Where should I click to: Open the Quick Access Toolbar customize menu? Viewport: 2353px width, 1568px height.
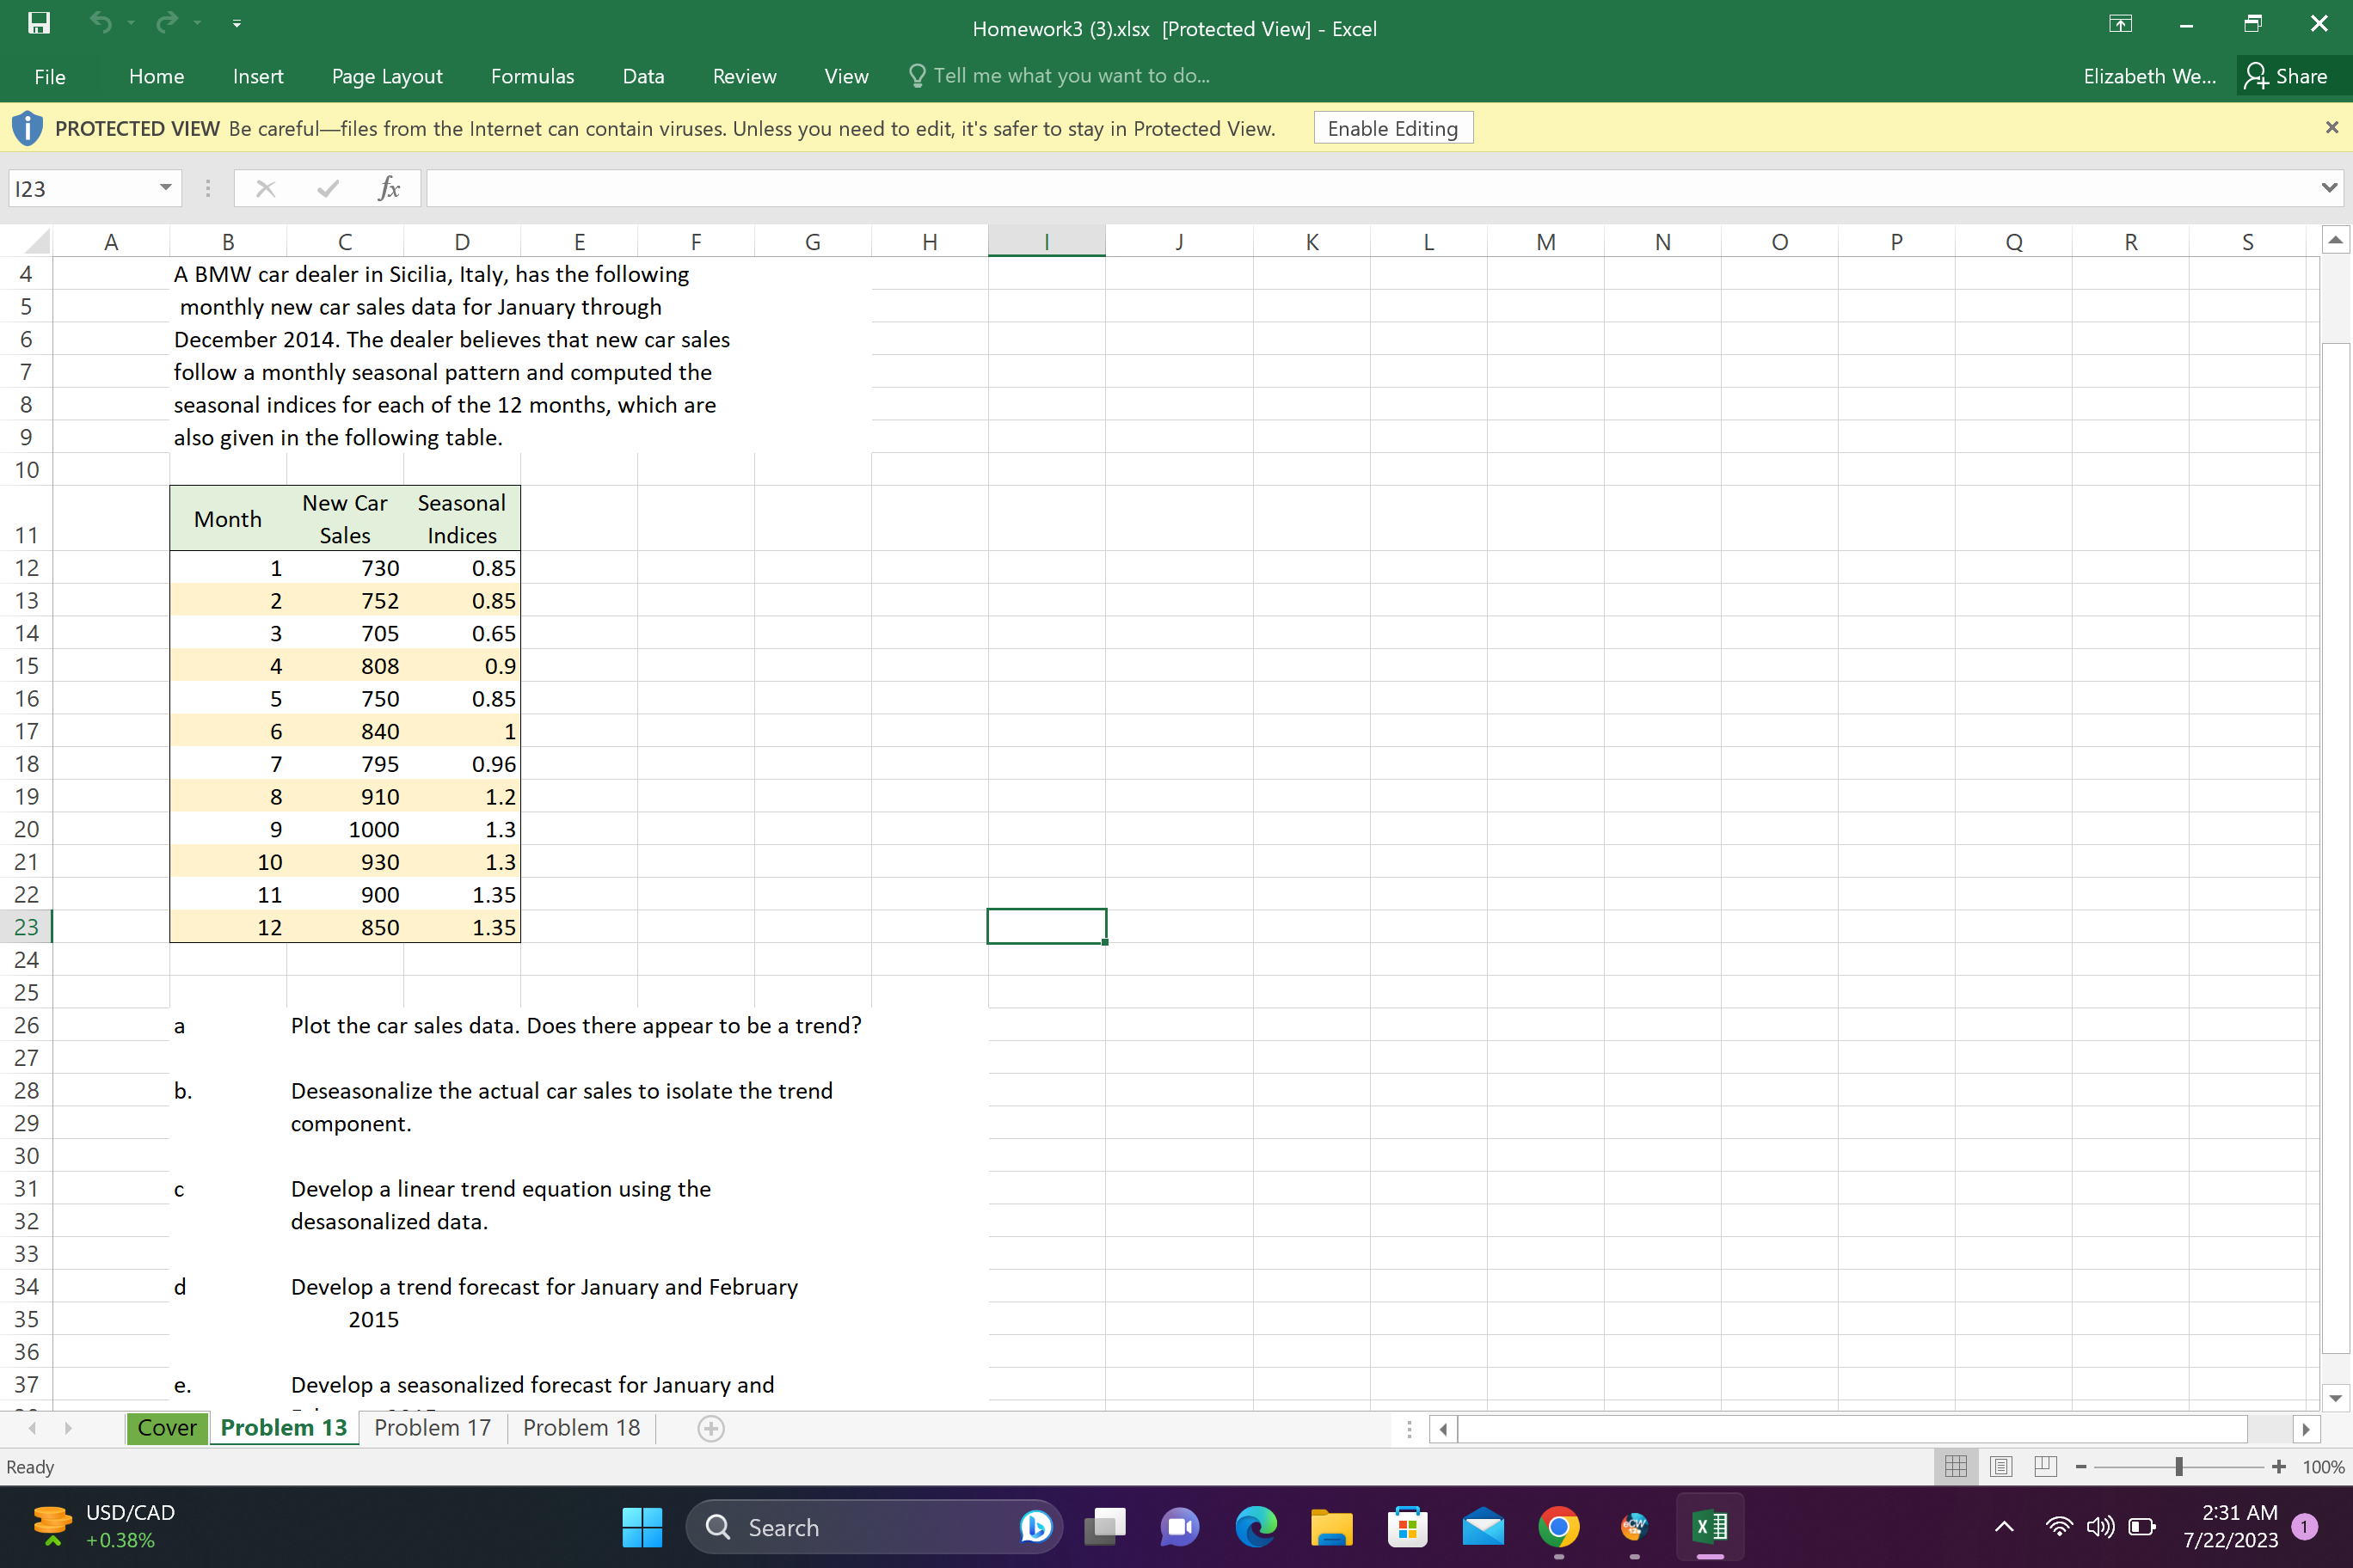[237, 22]
